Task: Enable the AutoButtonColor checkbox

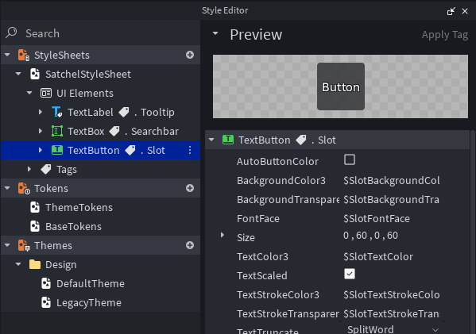Action: pos(350,159)
